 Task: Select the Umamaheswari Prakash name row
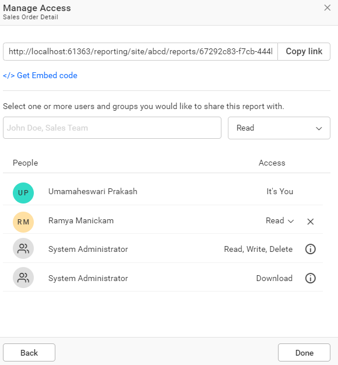163,192
